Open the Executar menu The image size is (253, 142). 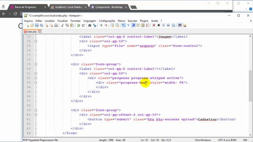pyautogui.click(x=132, y=21)
